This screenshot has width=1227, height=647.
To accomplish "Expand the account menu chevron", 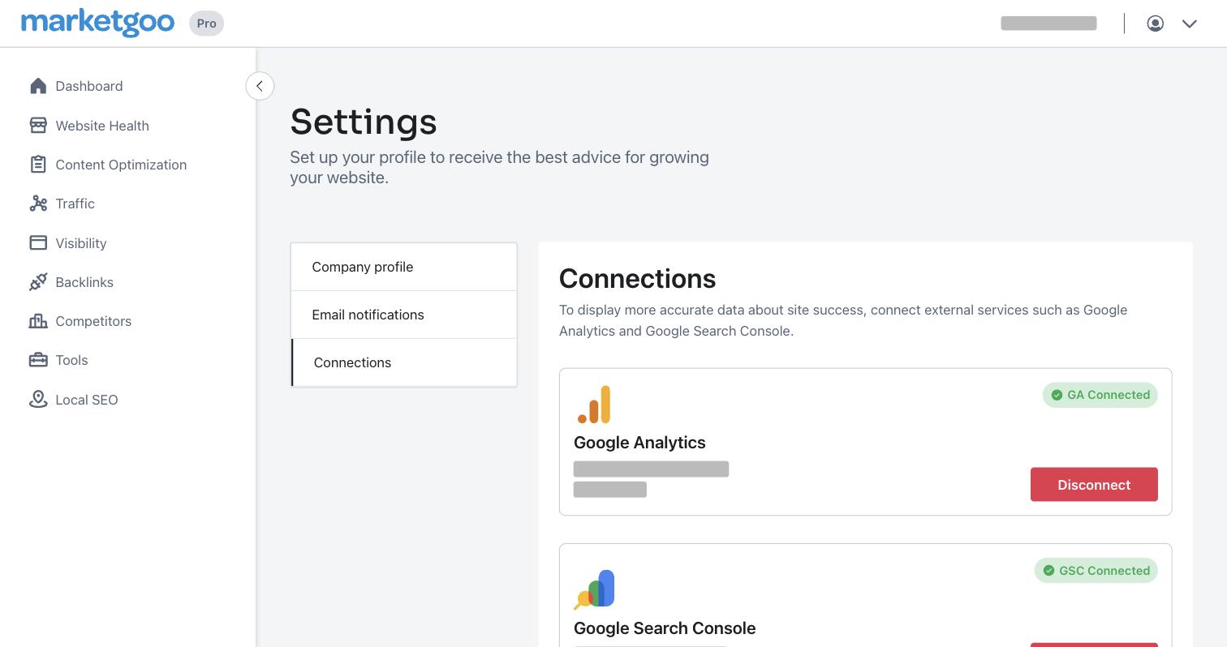I will pos(1190,24).
